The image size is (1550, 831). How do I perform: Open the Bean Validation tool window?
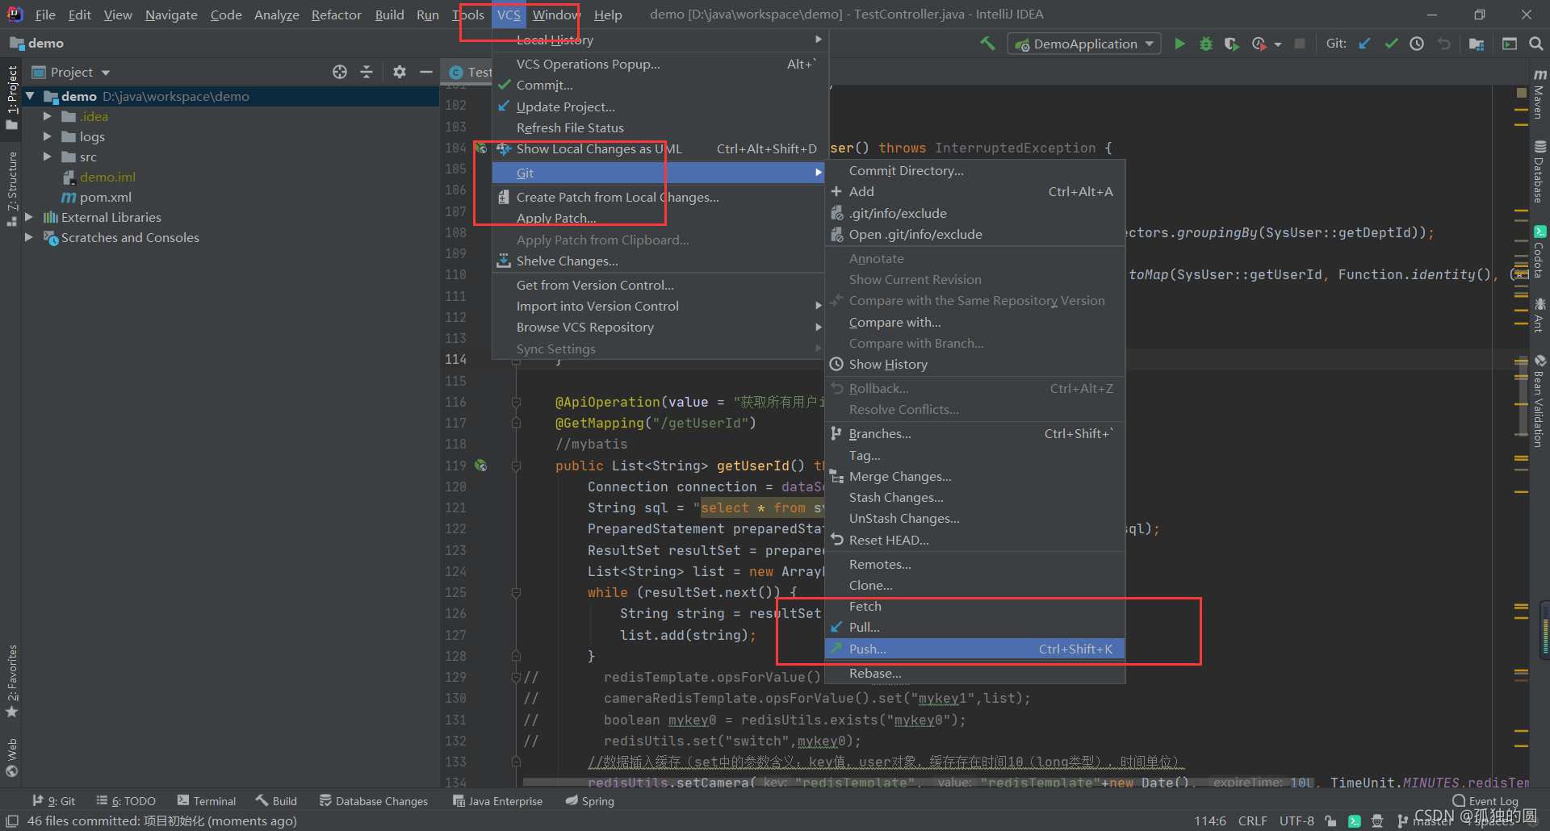point(1540,401)
